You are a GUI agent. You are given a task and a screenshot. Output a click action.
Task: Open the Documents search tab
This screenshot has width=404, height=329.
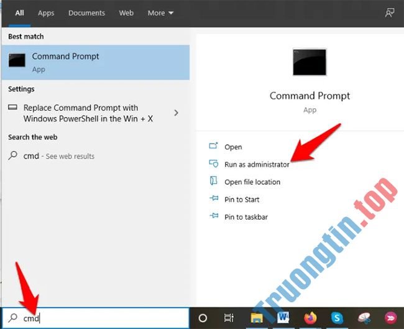coord(86,13)
